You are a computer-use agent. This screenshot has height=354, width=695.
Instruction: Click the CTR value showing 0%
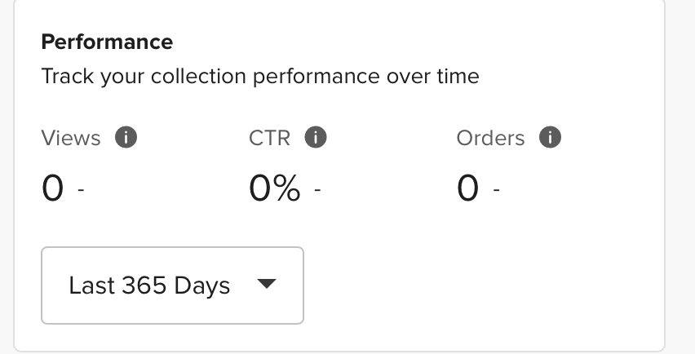pyautogui.click(x=275, y=188)
